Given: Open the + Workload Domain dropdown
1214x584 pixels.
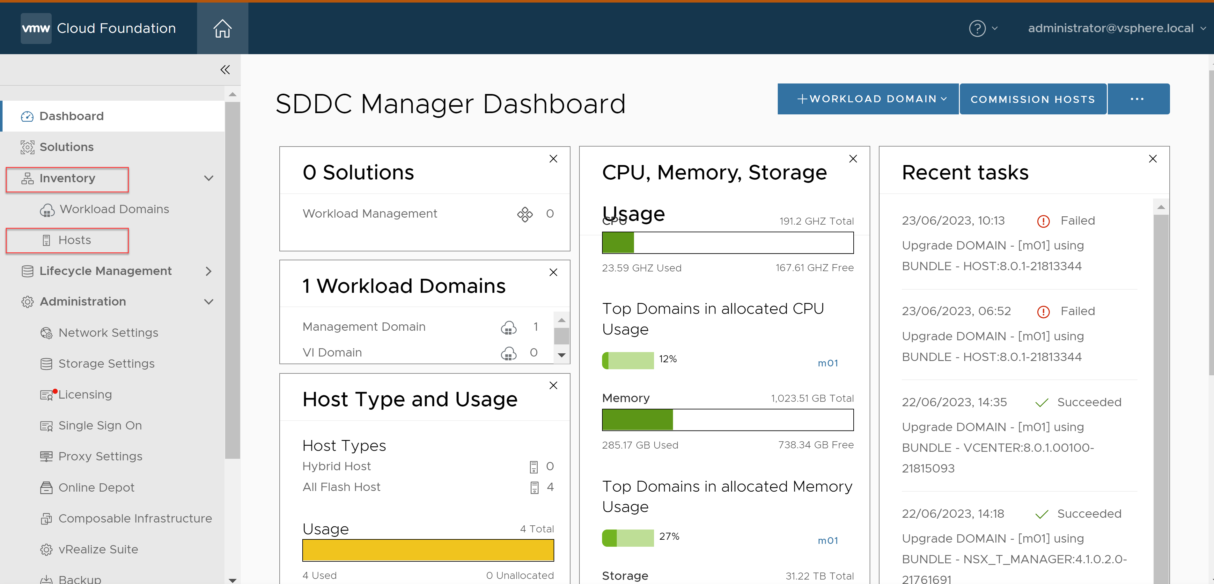Looking at the screenshot, I should click(868, 99).
